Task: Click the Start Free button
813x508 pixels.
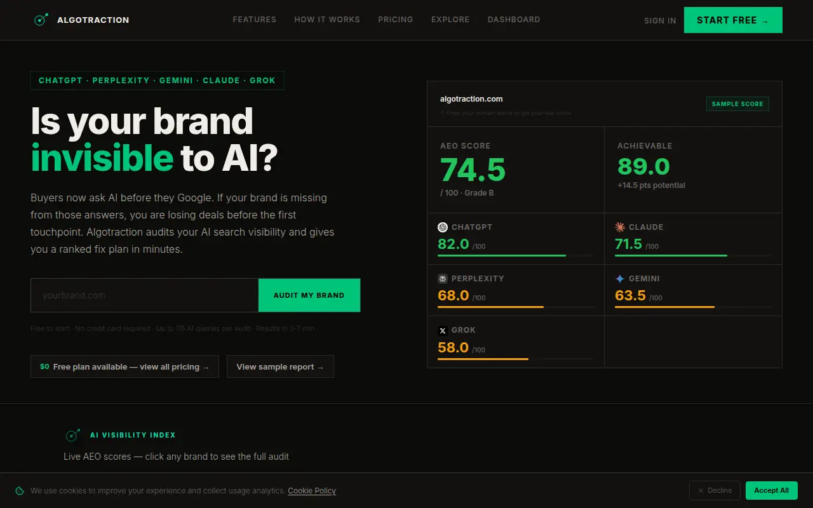Action: point(733,20)
